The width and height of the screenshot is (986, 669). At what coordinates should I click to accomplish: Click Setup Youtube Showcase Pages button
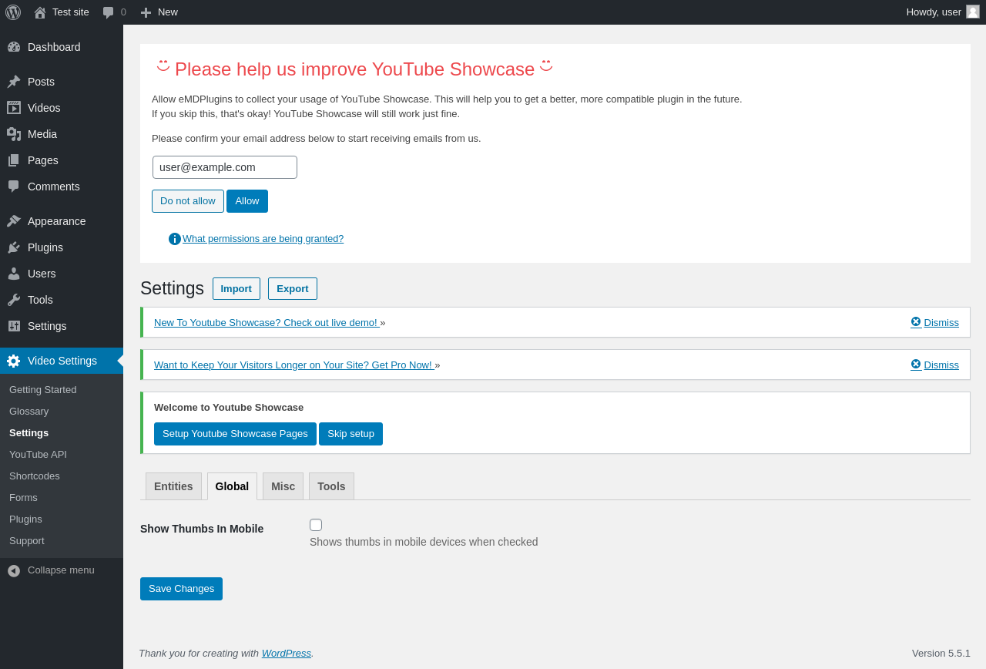click(x=235, y=434)
